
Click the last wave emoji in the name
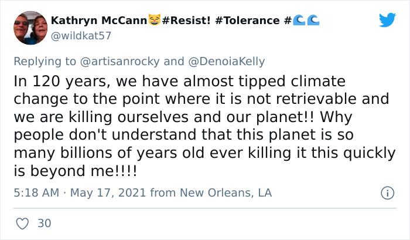(314, 21)
